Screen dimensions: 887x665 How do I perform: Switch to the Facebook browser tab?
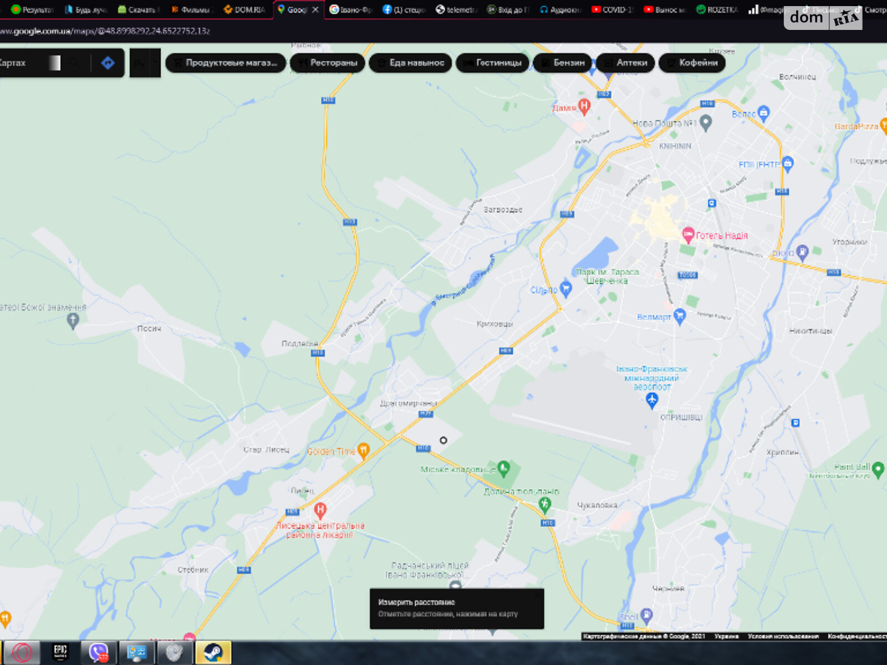click(x=404, y=9)
